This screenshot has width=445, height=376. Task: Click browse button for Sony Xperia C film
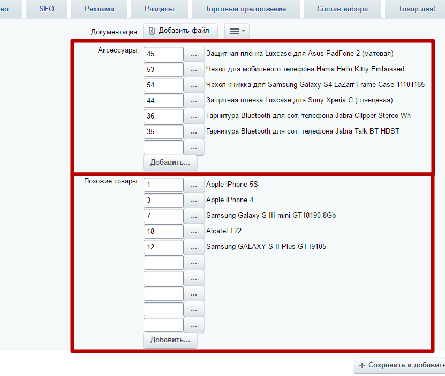[194, 100]
